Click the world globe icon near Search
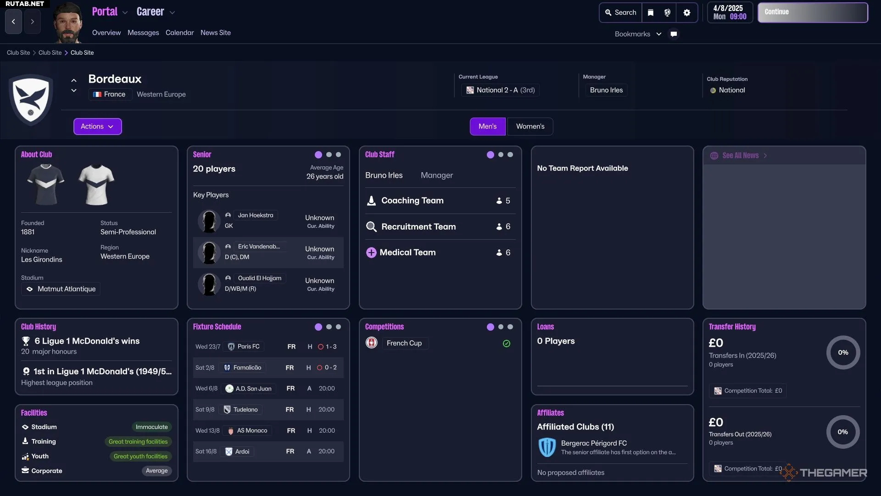Viewport: 881px width, 496px height. coord(667,13)
